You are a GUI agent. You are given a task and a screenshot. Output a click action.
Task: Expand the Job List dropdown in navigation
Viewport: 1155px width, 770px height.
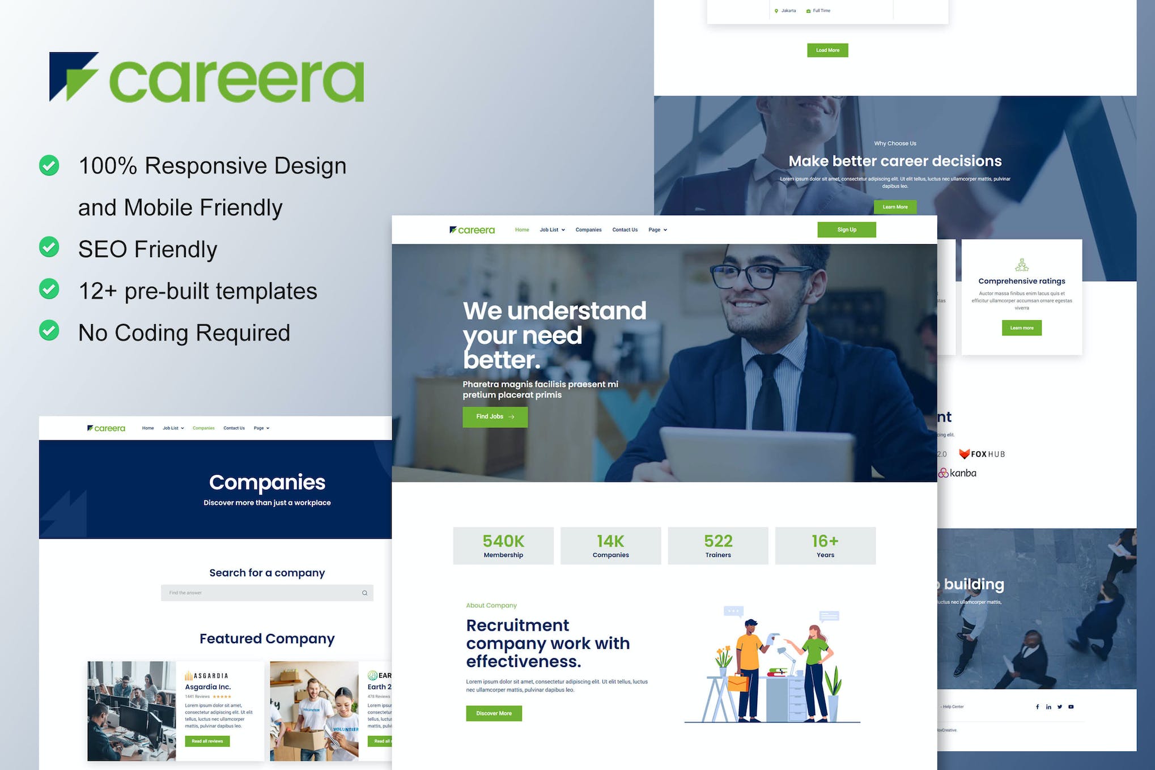pyautogui.click(x=552, y=229)
